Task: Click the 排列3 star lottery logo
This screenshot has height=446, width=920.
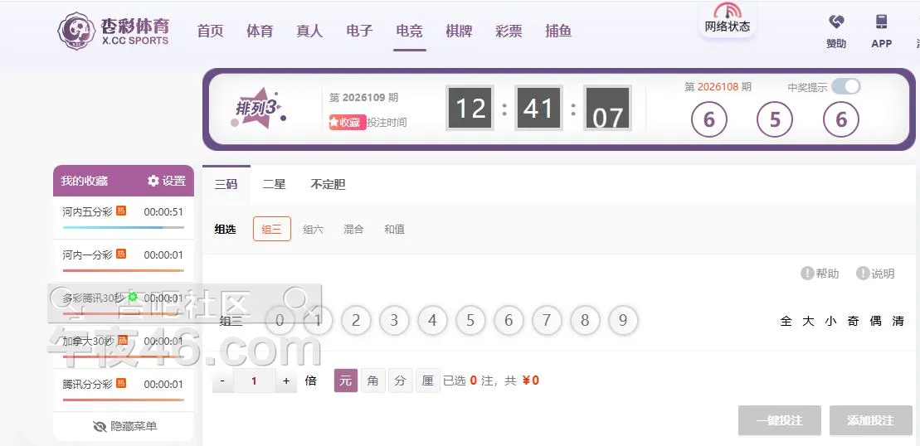Action: coord(257,109)
